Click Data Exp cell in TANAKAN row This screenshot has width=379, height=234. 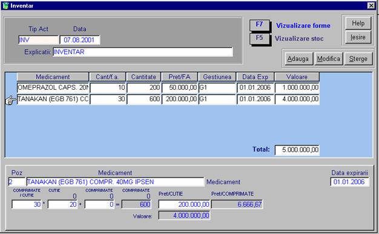[x=255, y=99]
